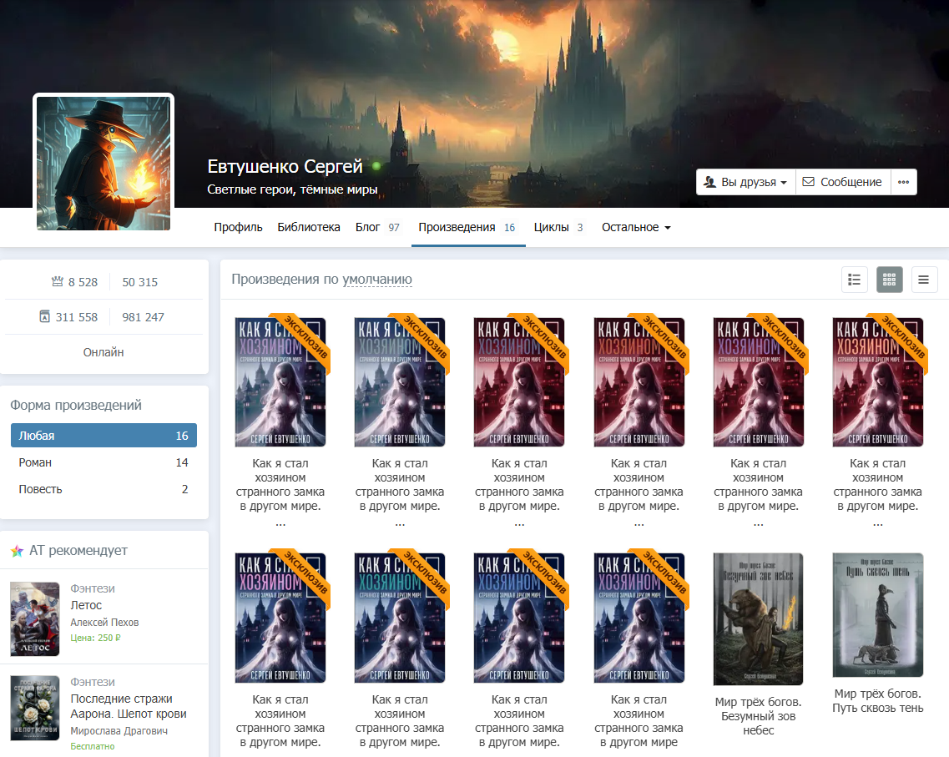Click the crown rating icon
949x757 pixels.
coord(58,282)
